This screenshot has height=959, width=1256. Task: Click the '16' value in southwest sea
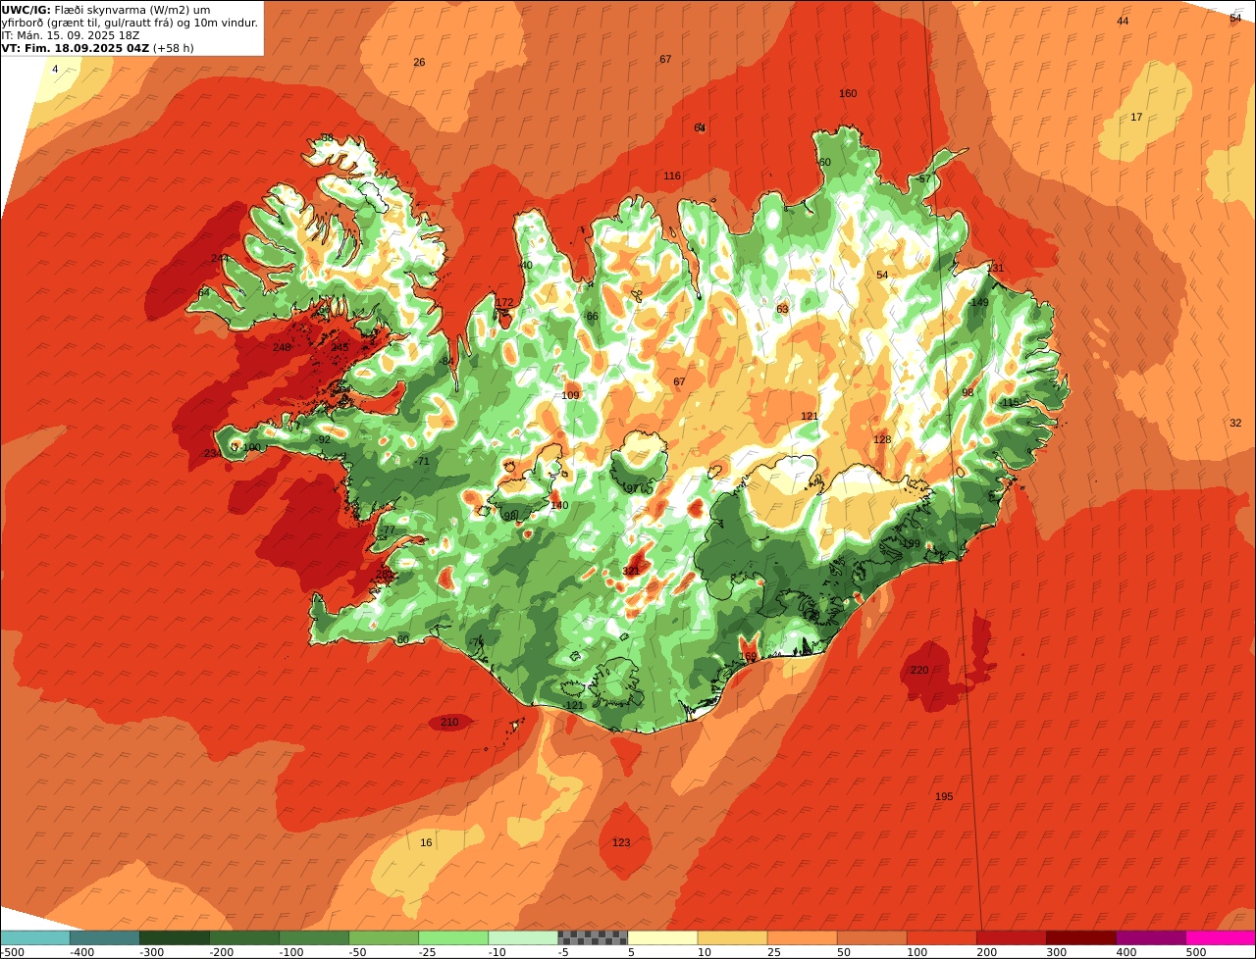coord(426,843)
